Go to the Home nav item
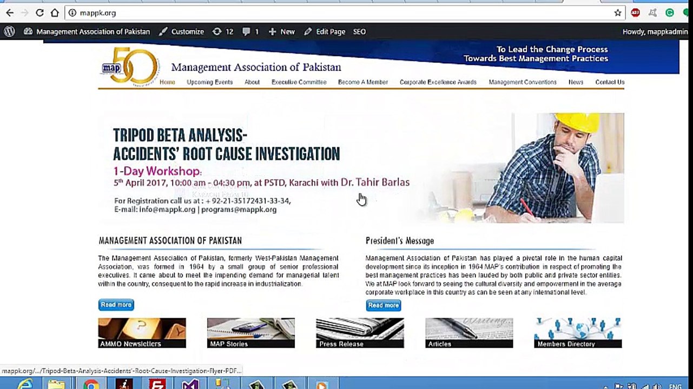 (x=167, y=82)
